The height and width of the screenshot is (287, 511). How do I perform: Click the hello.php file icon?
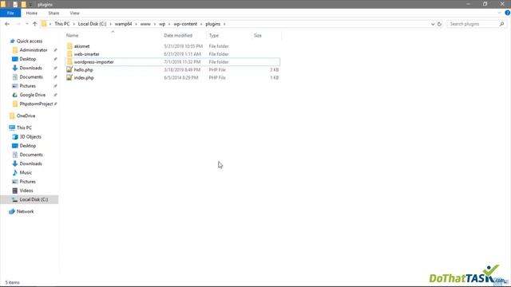69,69
